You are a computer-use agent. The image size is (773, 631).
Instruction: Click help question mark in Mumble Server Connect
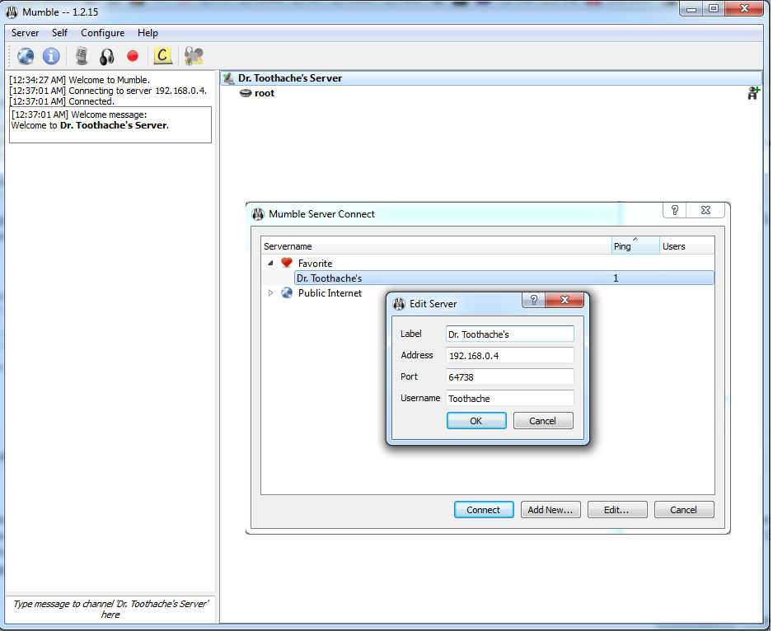coord(675,211)
